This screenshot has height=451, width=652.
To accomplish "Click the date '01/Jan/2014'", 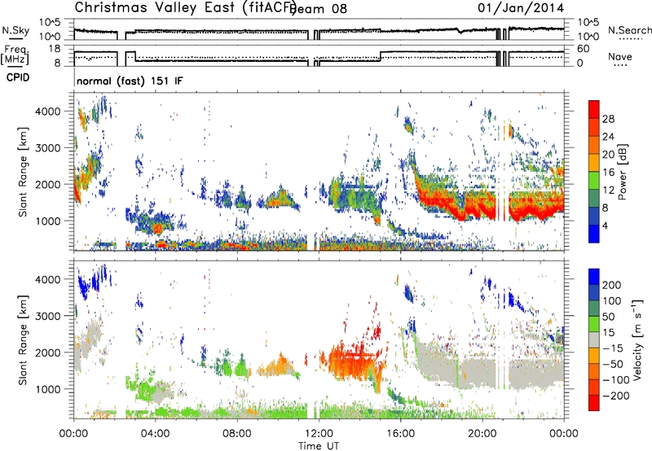I will (x=521, y=7).
